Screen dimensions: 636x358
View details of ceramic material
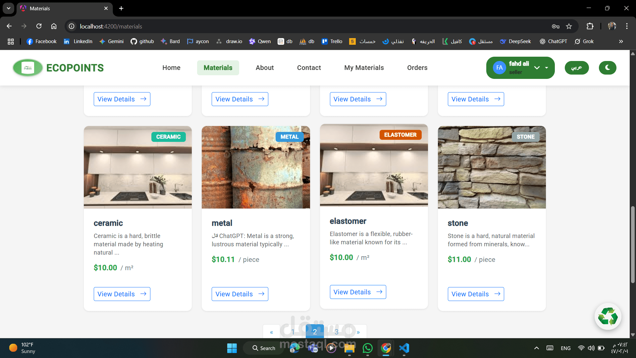click(122, 294)
